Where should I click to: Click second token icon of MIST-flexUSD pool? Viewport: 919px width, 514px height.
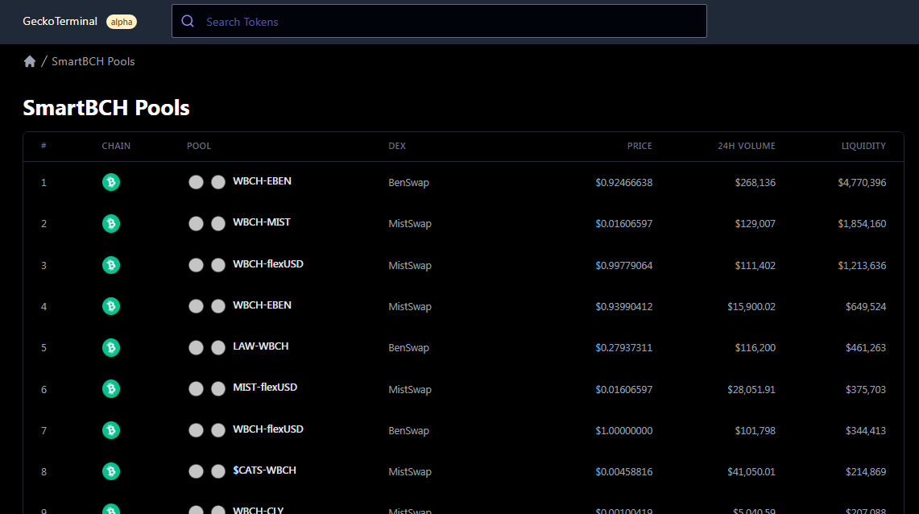pyautogui.click(x=218, y=388)
